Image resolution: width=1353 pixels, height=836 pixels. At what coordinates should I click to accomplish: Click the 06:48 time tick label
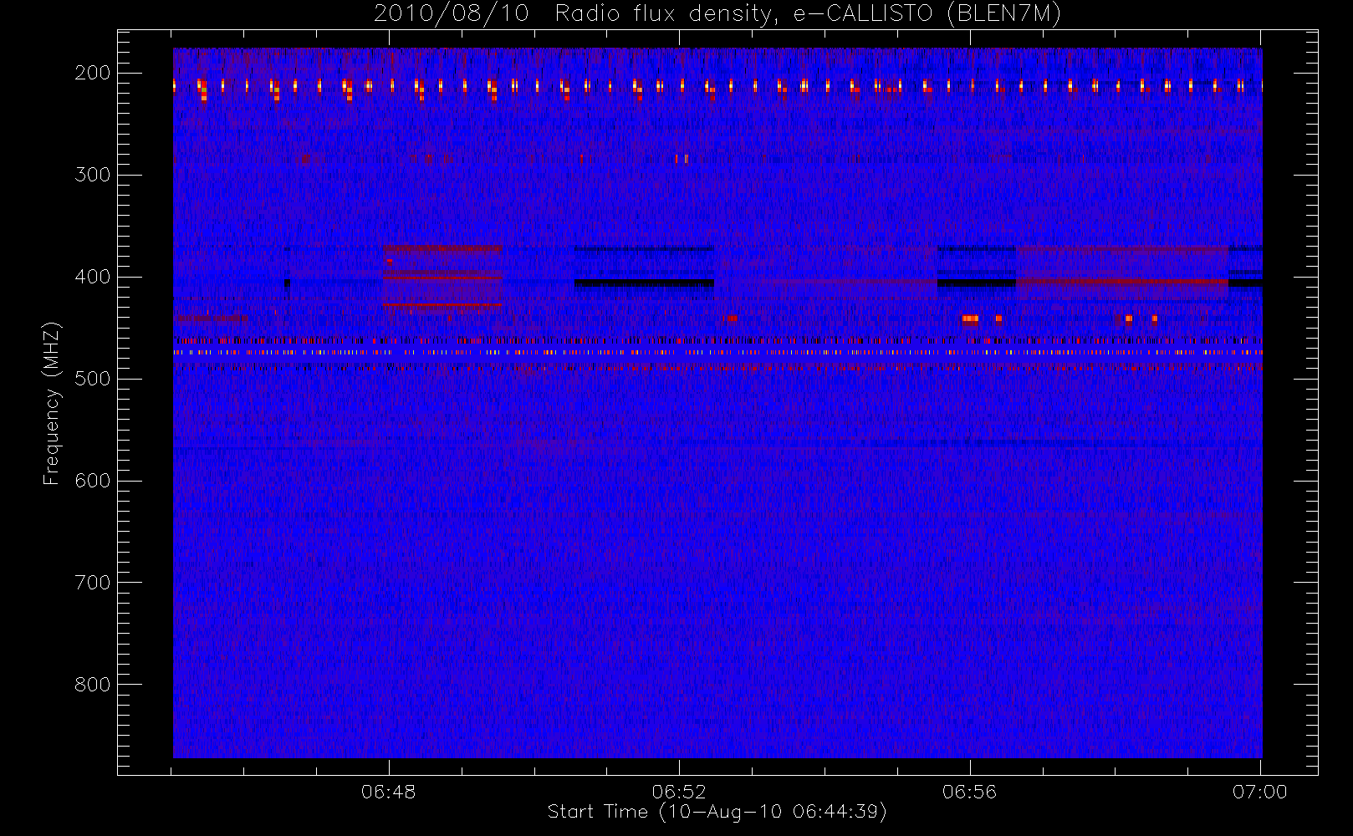click(x=389, y=792)
